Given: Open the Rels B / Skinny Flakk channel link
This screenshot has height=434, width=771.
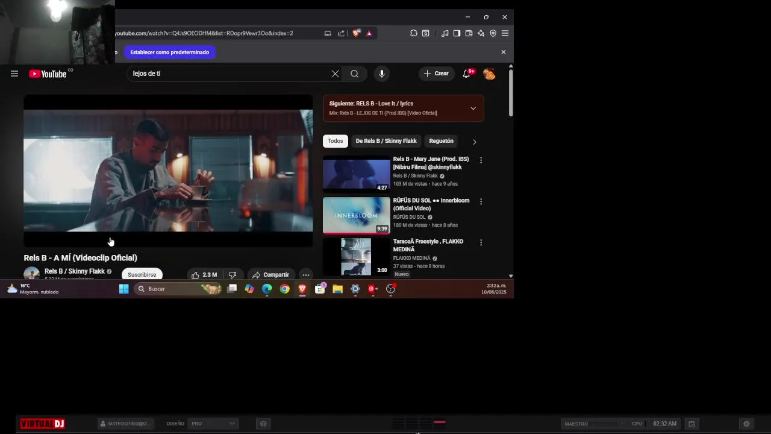Looking at the screenshot, I should [75, 271].
